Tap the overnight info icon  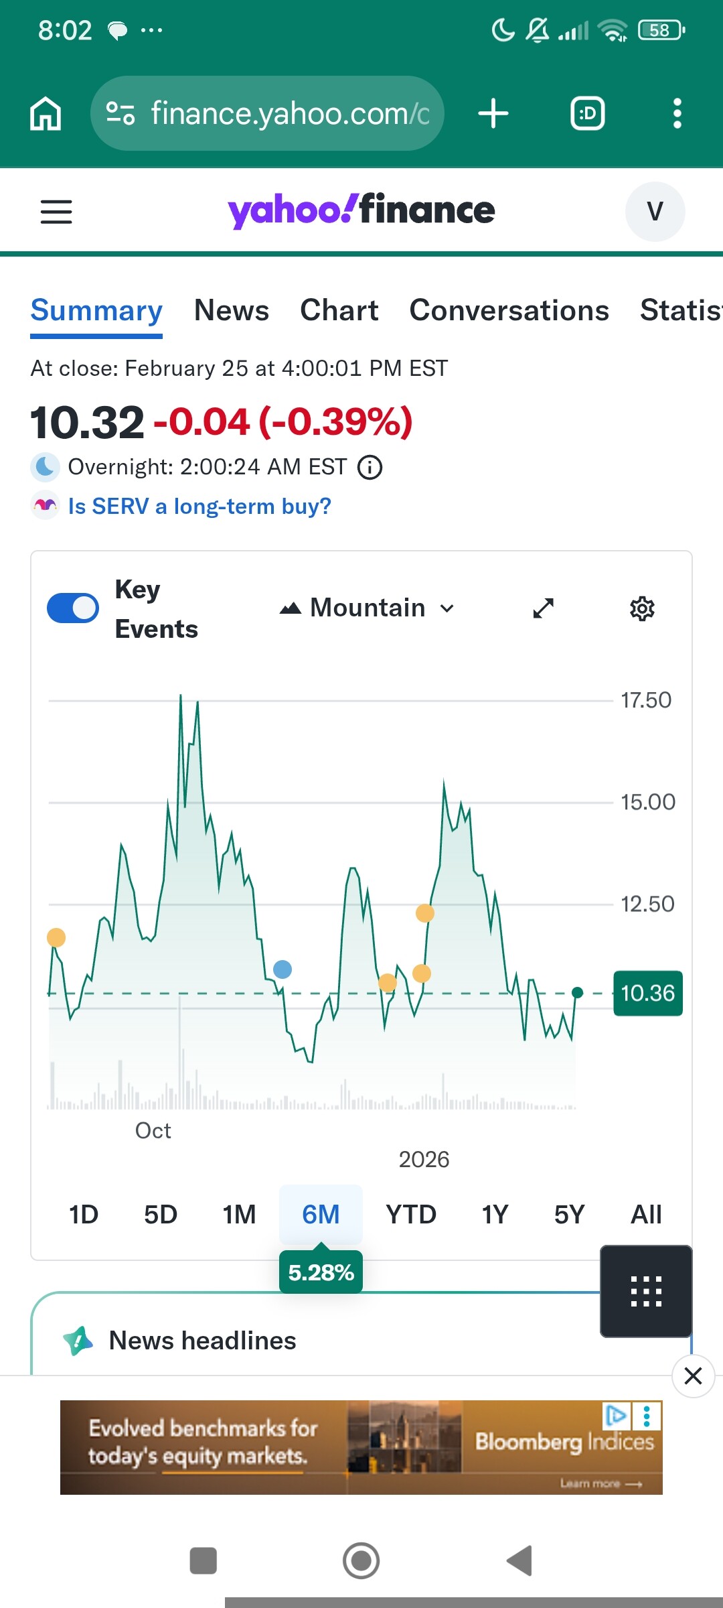370,467
